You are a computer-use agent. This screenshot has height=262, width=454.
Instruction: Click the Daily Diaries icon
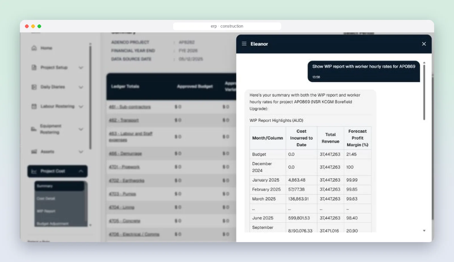point(34,87)
